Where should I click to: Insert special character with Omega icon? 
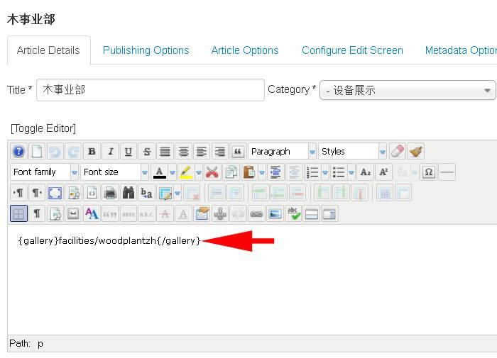(428, 172)
